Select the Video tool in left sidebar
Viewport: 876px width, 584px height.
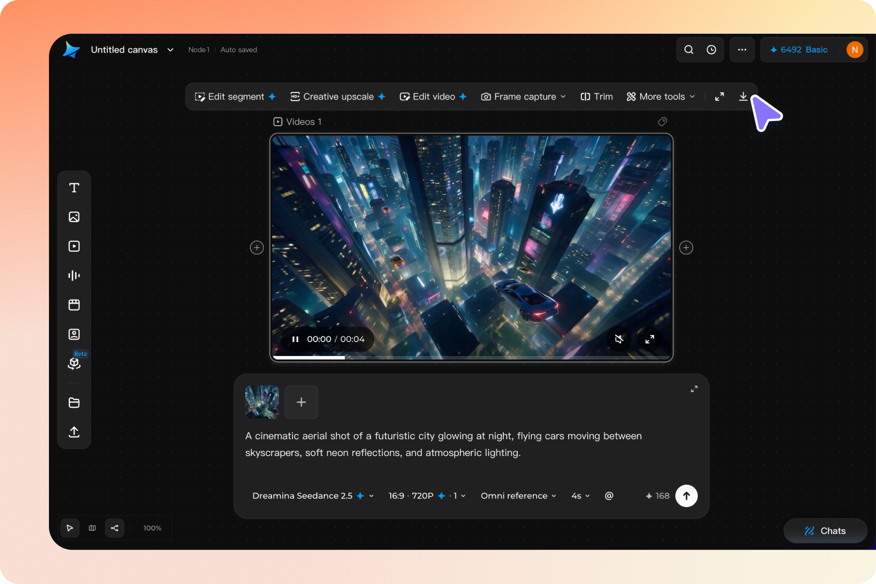pyautogui.click(x=74, y=246)
